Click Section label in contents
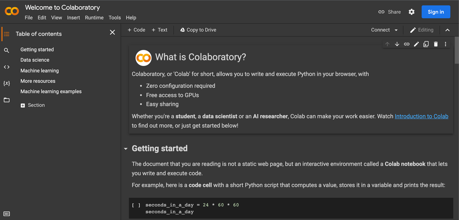Viewport: 459px width, 220px height. pyautogui.click(x=36, y=105)
